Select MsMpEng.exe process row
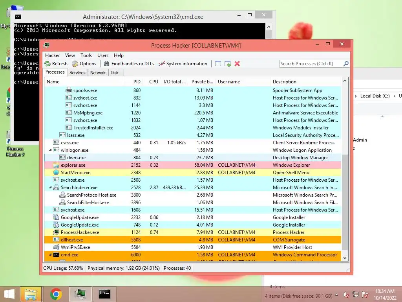The height and width of the screenshot is (302, 402). [x=193, y=113]
